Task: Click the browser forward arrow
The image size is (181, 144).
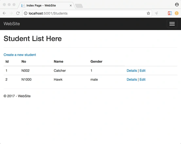Action: [x=11, y=13]
